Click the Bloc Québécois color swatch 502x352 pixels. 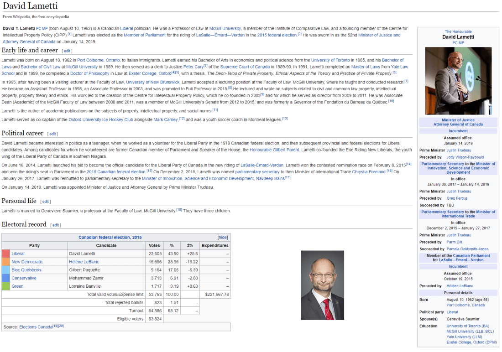[5, 269]
